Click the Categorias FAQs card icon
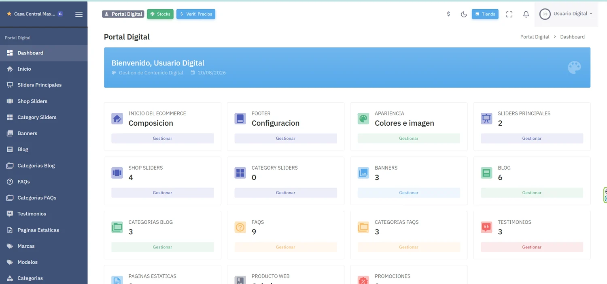Screen dimensions: 607x284 coord(363,227)
